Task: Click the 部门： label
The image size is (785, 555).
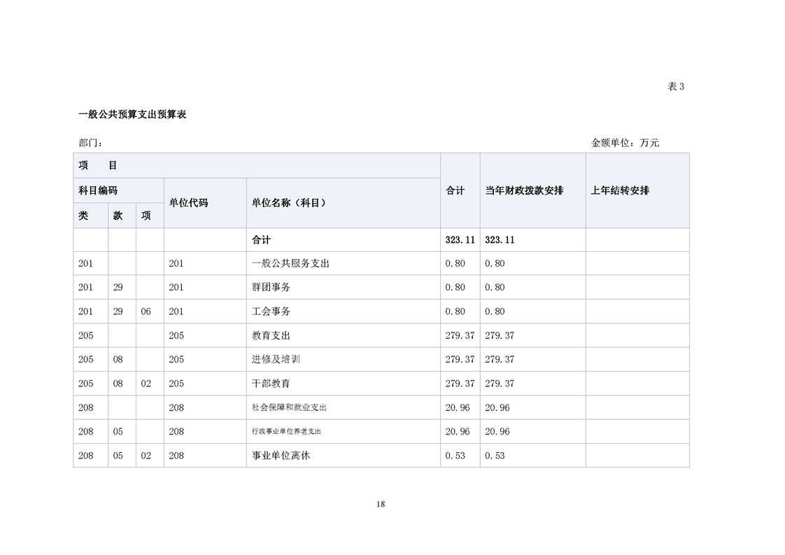Action: tap(90, 143)
